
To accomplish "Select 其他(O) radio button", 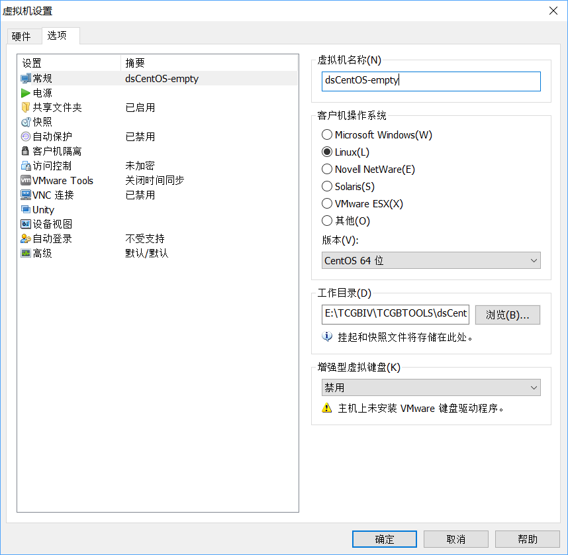I will pyautogui.click(x=327, y=221).
